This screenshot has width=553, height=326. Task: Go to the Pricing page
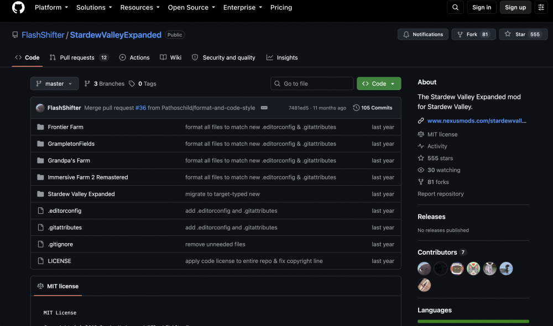(x=281, y=7)
